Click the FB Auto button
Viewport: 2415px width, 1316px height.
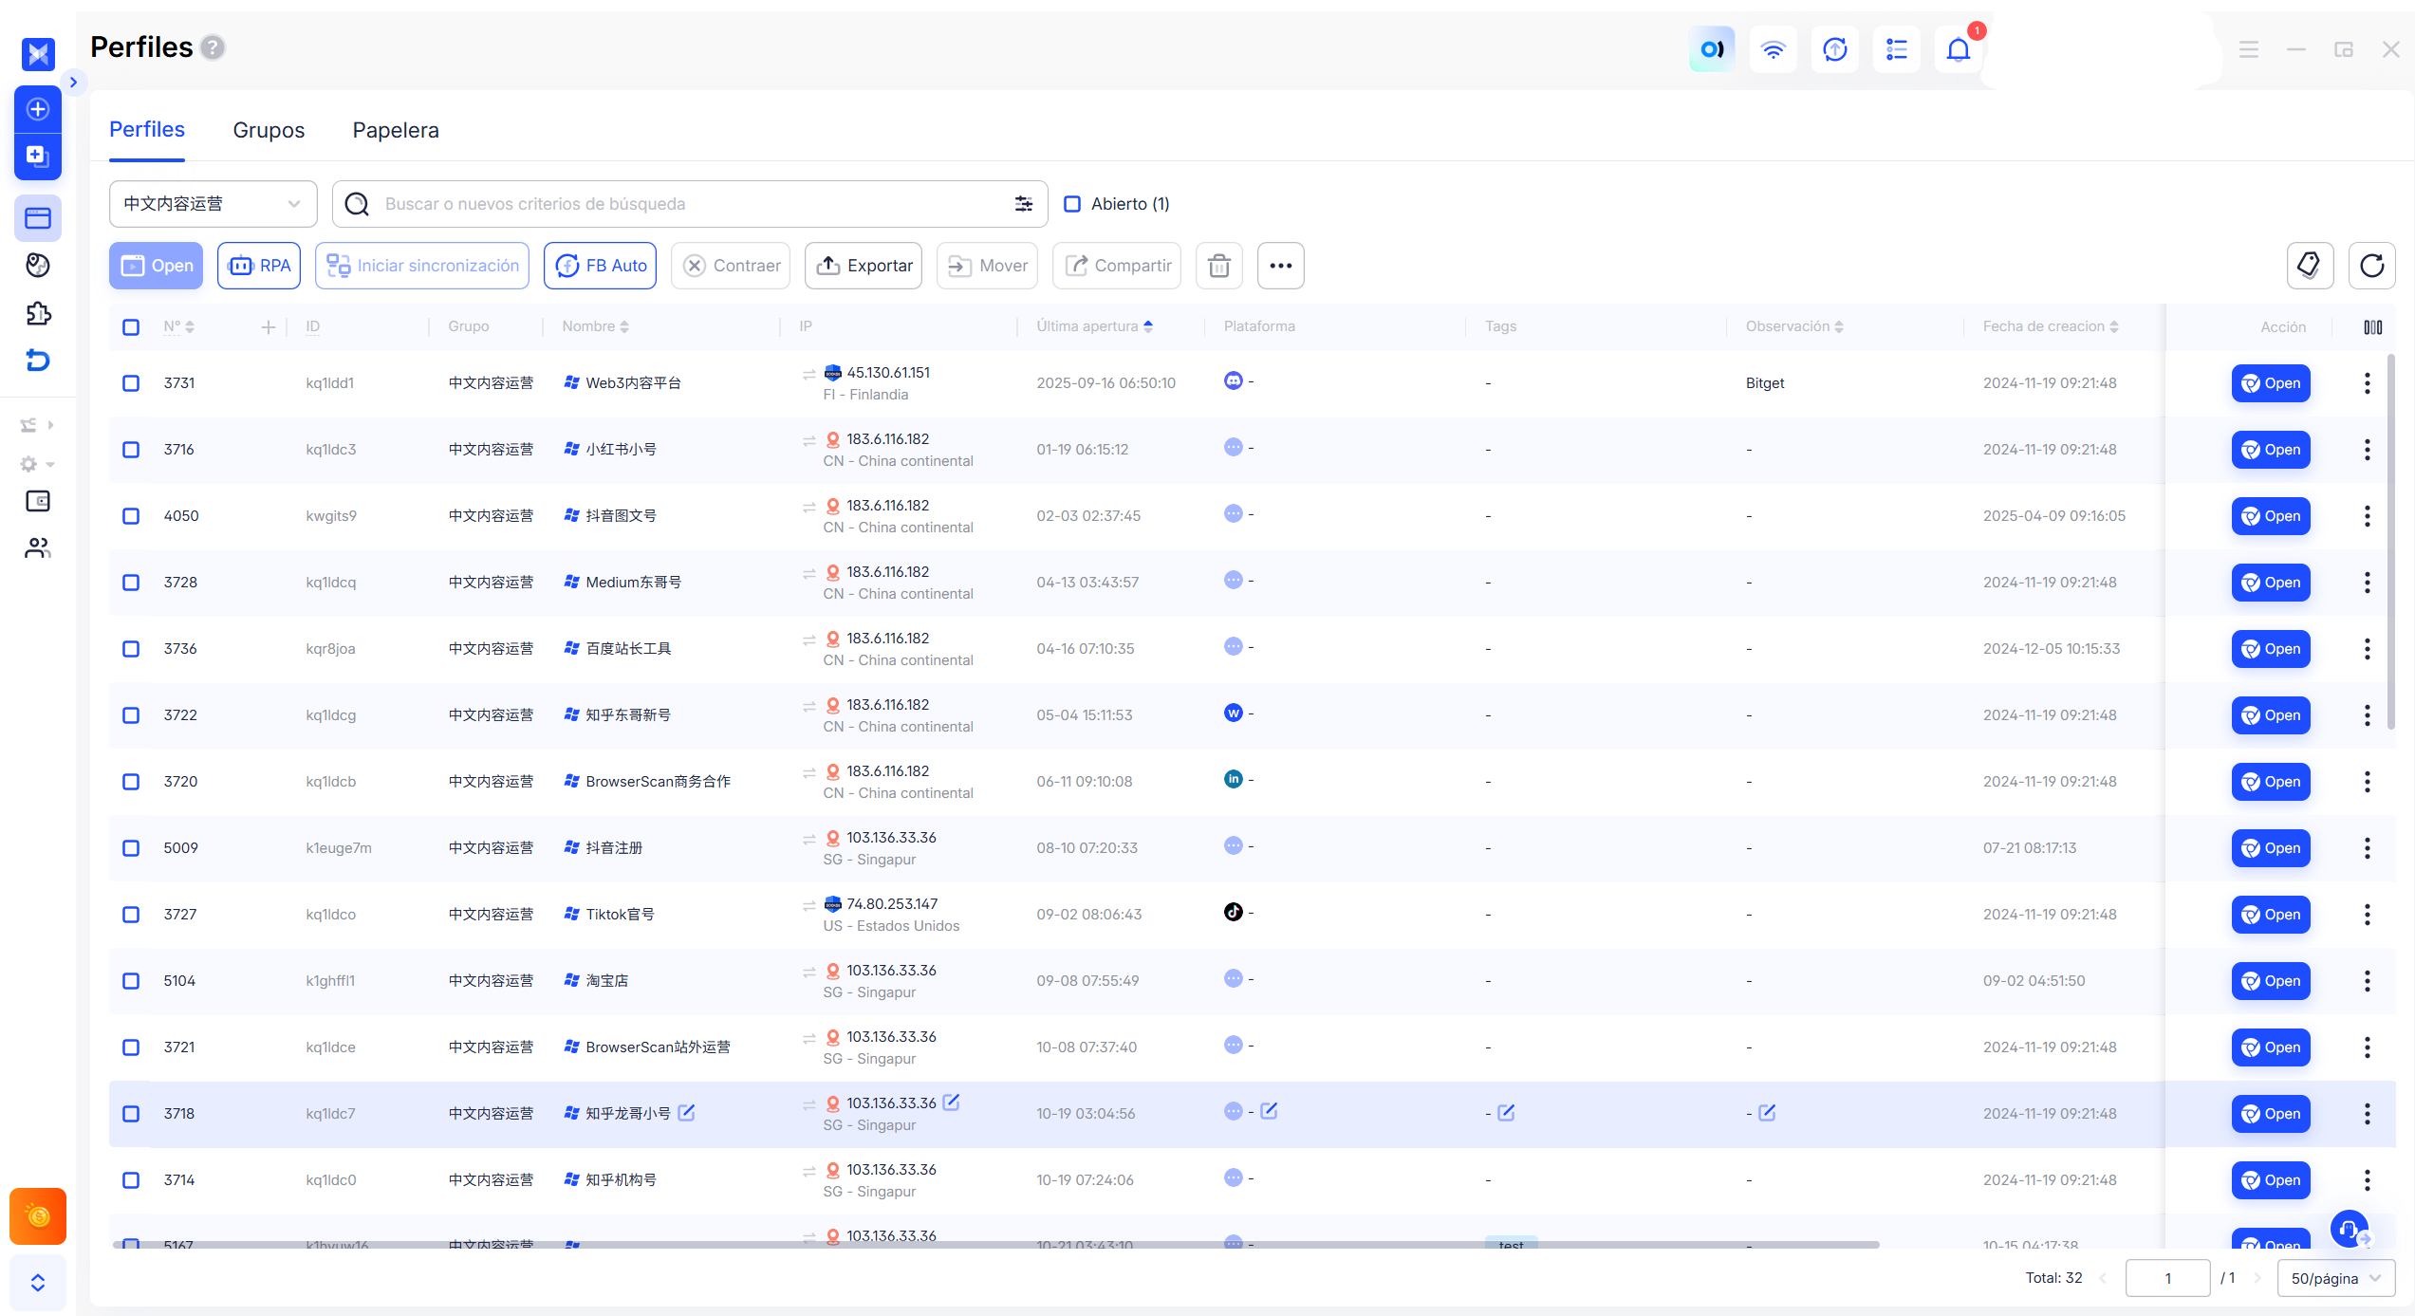[601, 266]
